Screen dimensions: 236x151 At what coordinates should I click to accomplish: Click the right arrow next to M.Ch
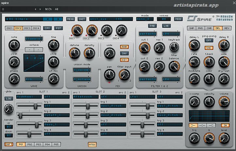(40, 9)
